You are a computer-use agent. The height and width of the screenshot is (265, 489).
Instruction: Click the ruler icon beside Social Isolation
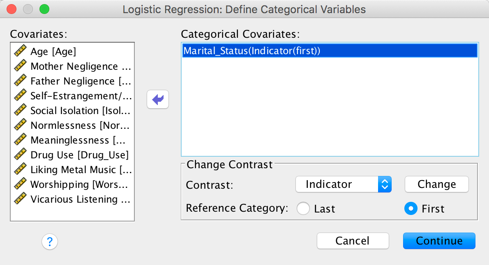(20, 110)
